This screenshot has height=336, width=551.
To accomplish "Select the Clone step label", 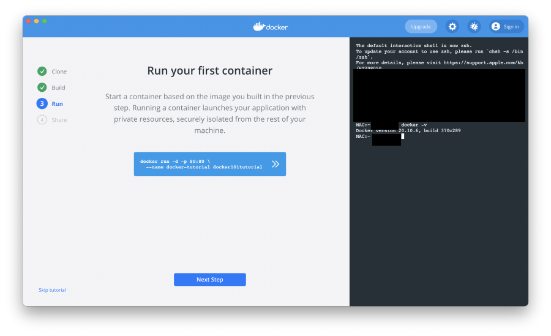I will click(x=59, y=72).
